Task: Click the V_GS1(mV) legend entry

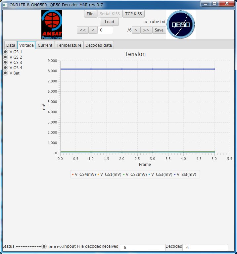Action: 110,175
